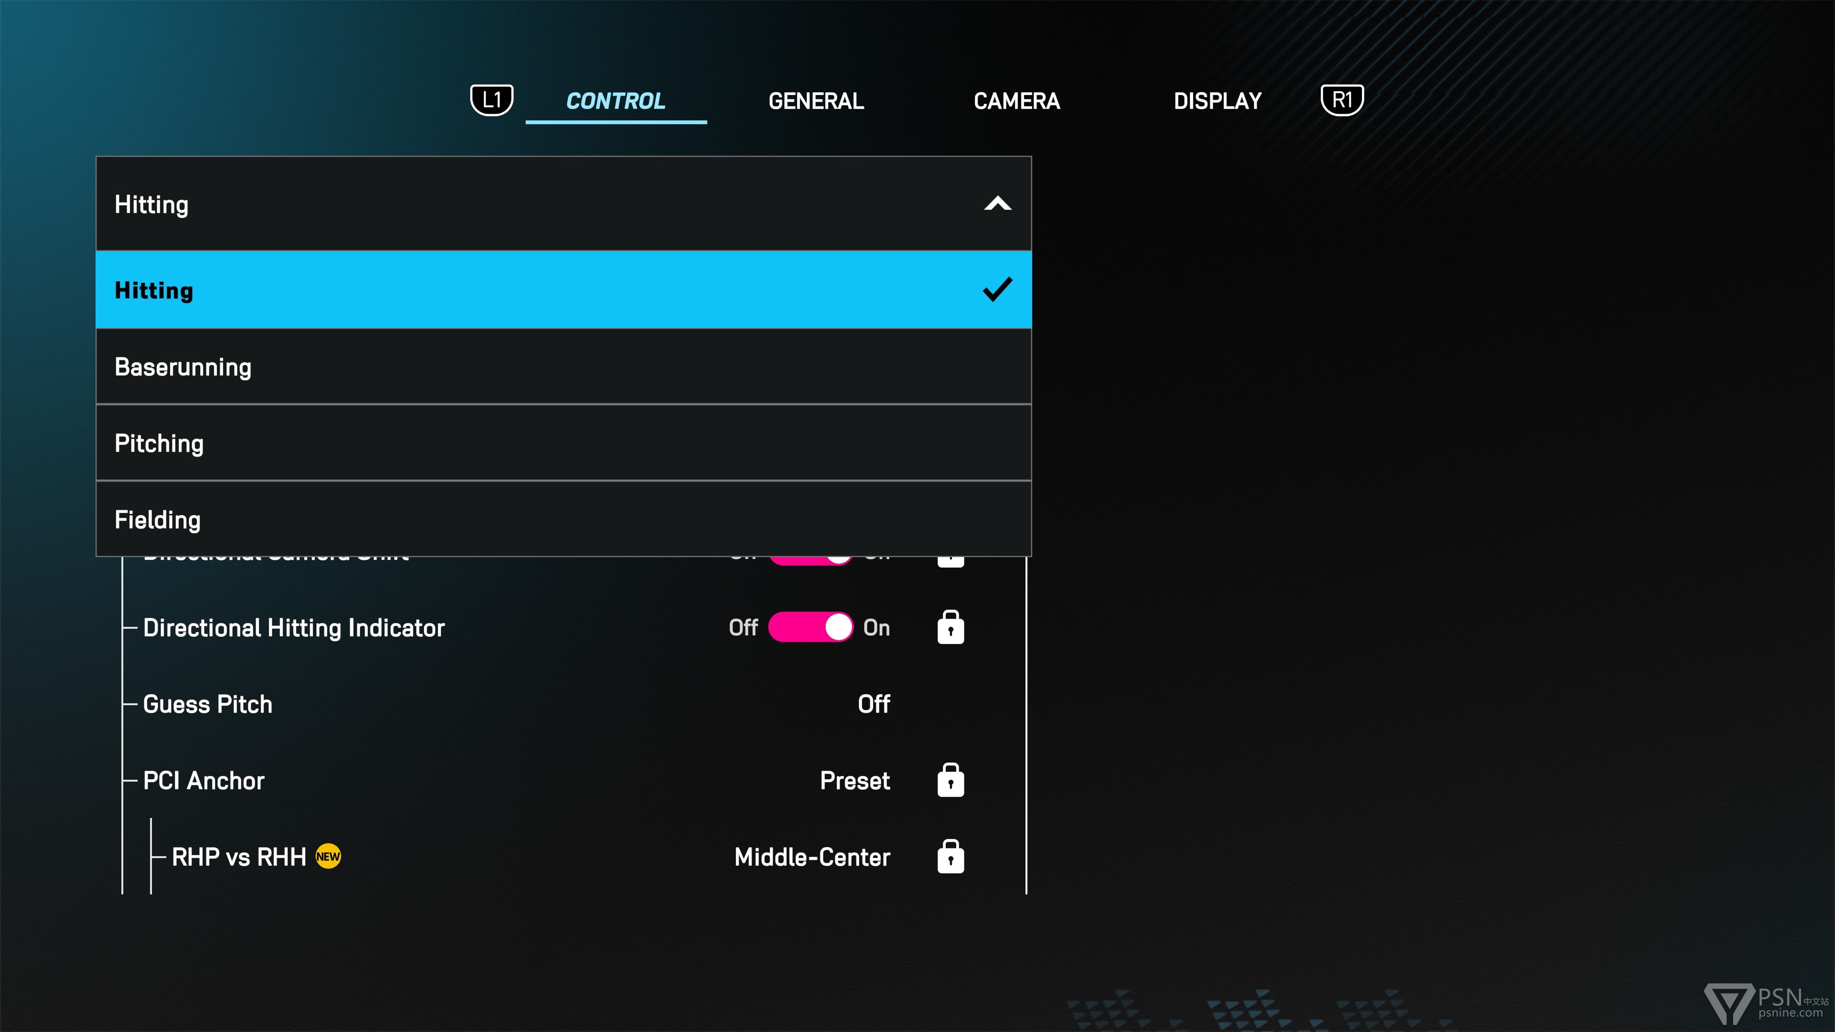Click checkmark on selected Hitting option
This screenshot has width=1835, height=1032.
click(x=996, y=290)
